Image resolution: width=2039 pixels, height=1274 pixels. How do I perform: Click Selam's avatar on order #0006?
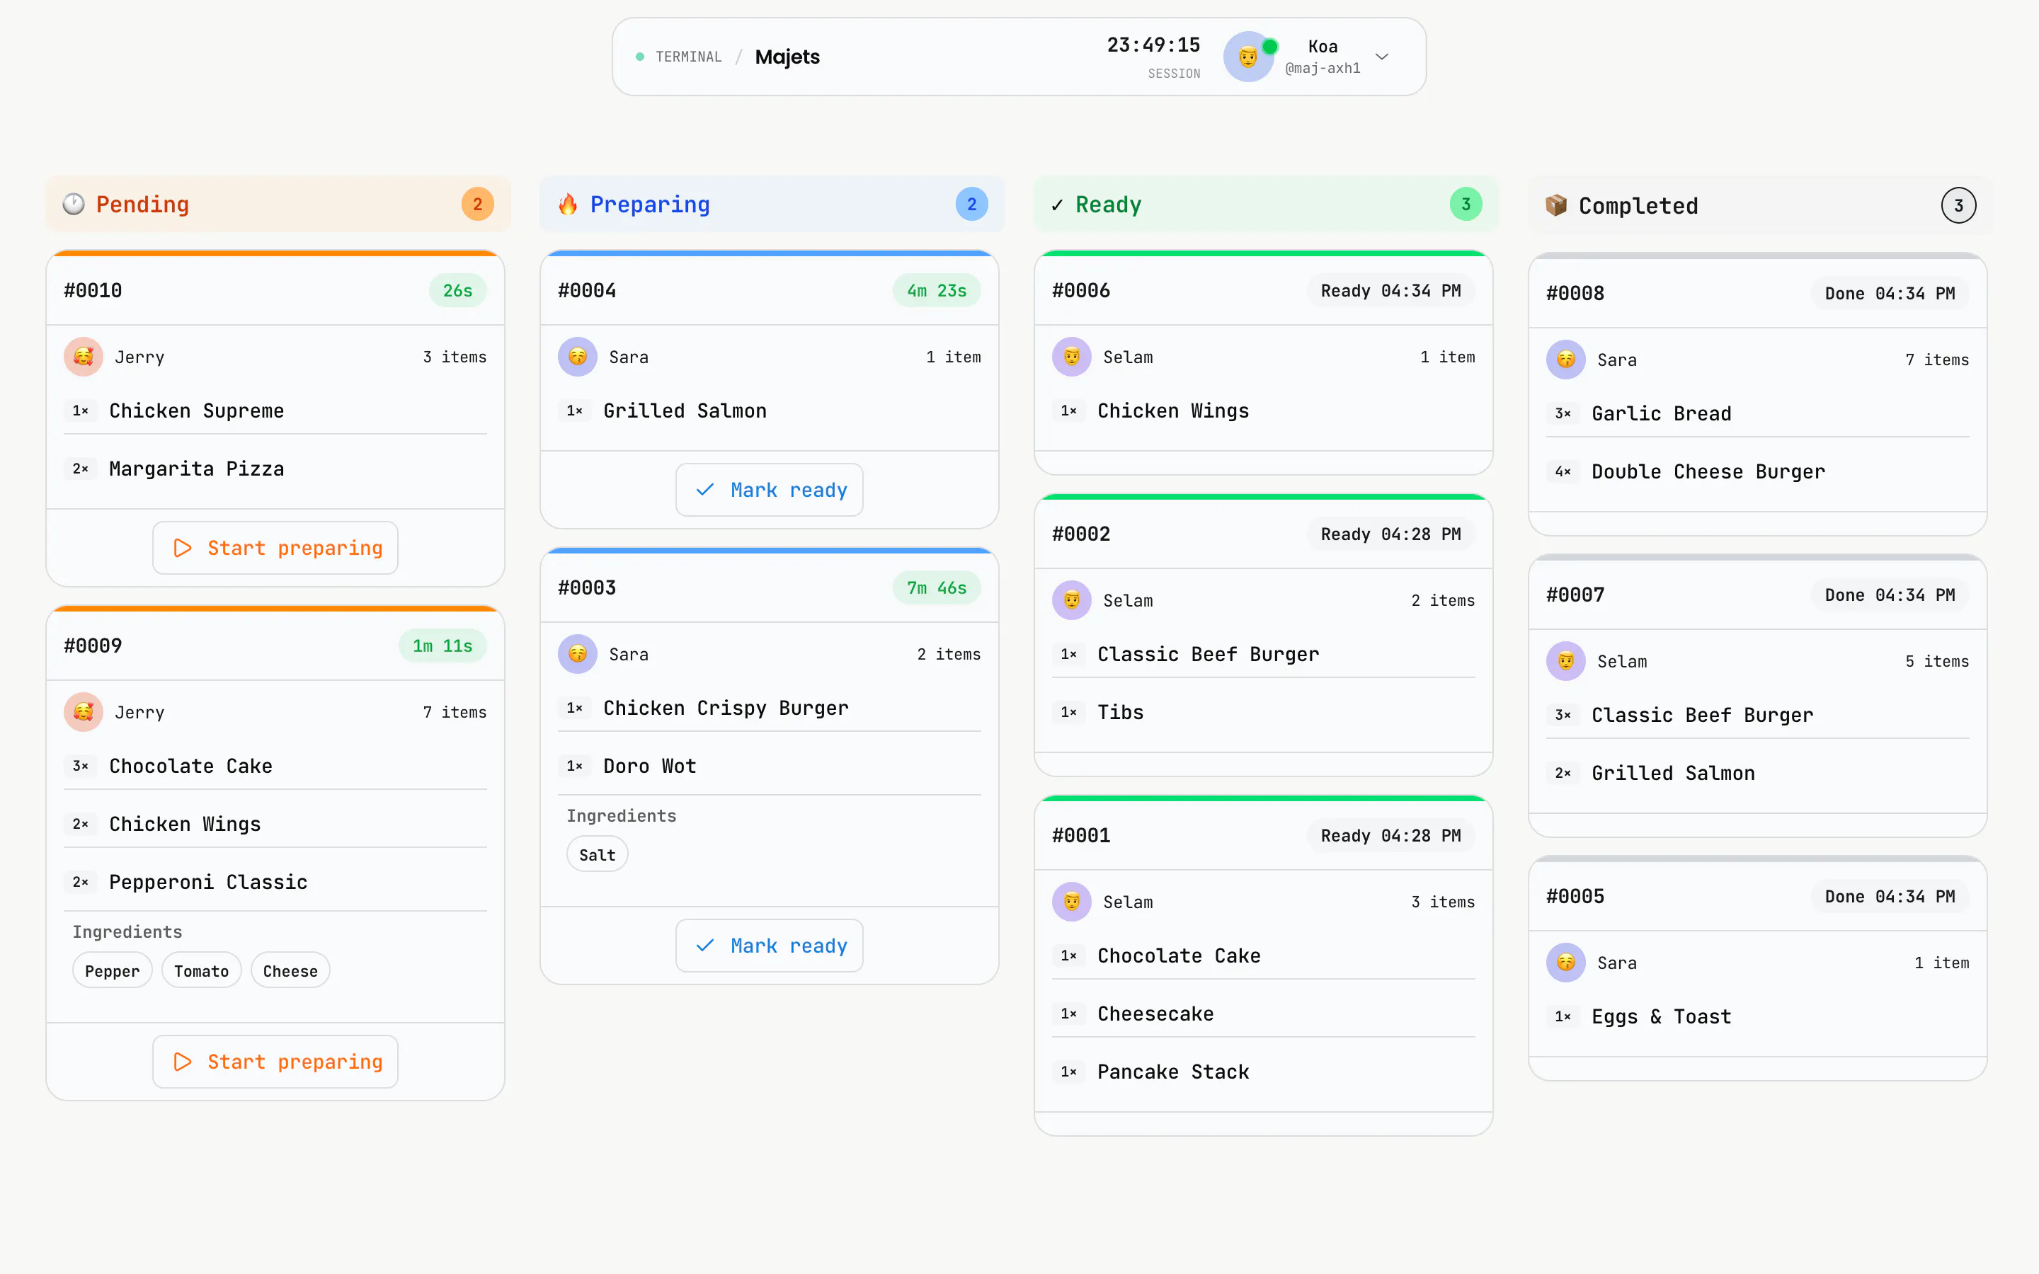[x=1072, y=357]
